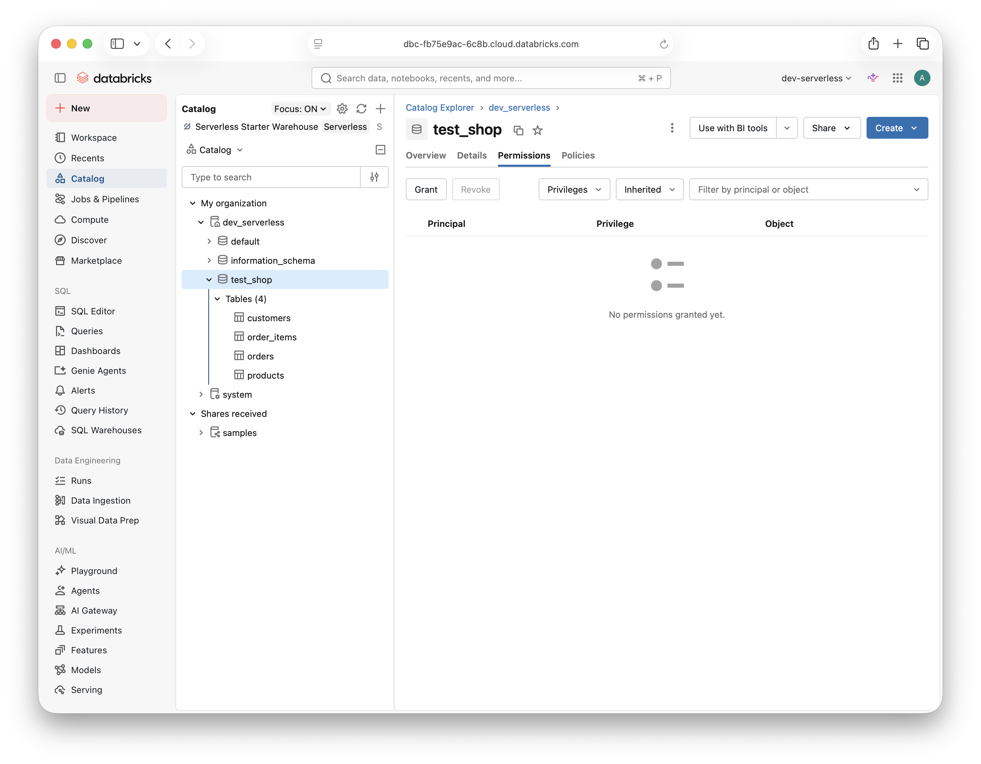Open the Databricks Assistant icon
981x764 pixels.
873,78
